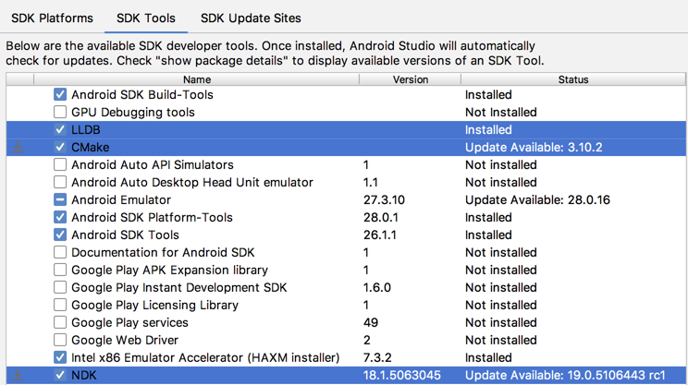Toggle the Android Emulator partial checkbox
Image resolution: width=688 pixels, height=385 pixels.
(60, 200)
